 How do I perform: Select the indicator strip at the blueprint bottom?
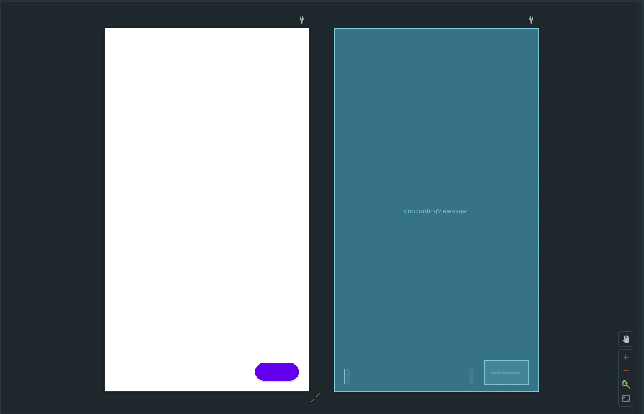[x=410, y=376]
